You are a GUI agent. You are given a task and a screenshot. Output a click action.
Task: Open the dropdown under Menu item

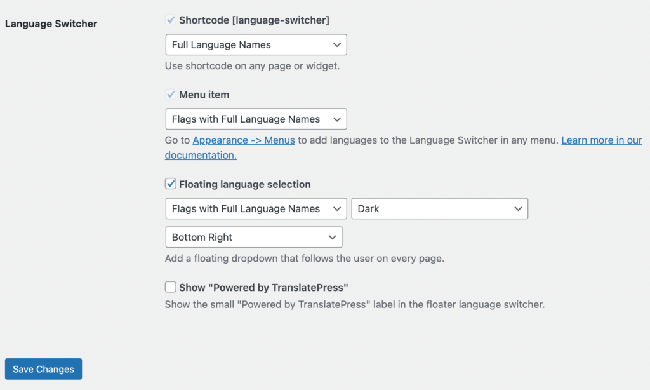[256, 119]
